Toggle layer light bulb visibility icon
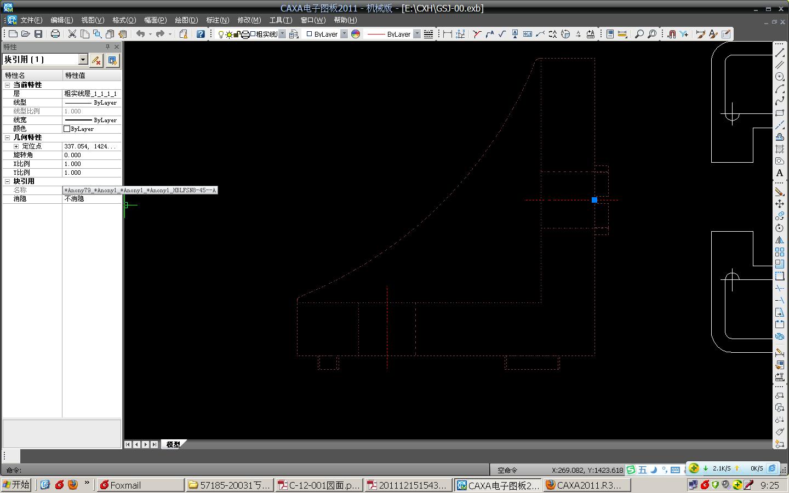 [x=221, y=34]
